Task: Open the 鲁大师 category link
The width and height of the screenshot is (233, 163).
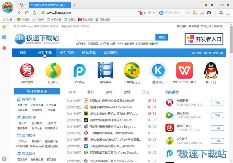Action: click(x=22, y=123)
